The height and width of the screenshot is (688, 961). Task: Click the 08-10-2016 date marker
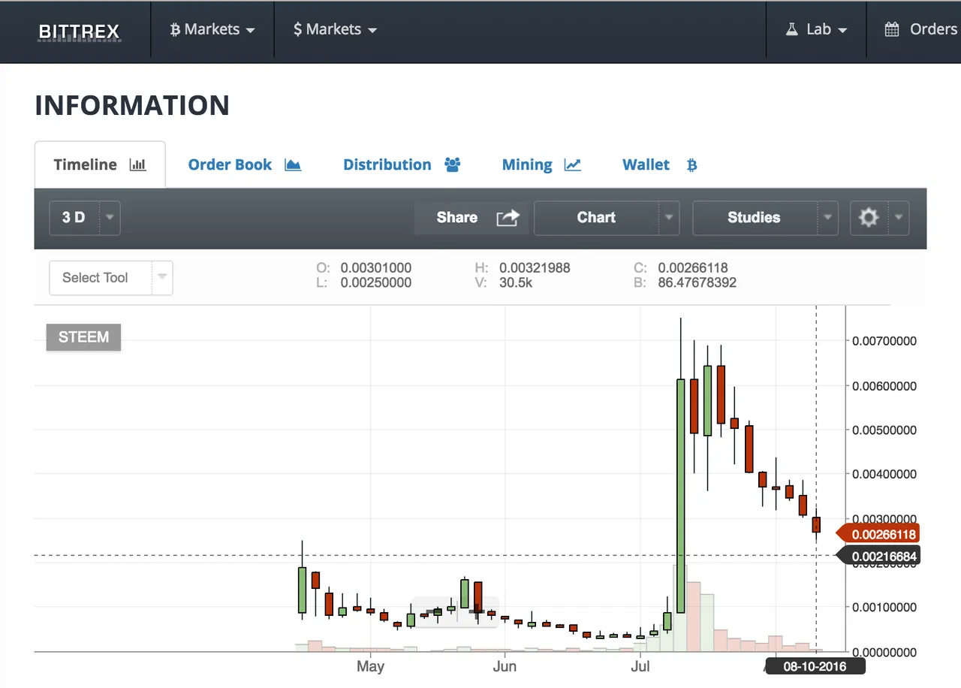point(815,666)
